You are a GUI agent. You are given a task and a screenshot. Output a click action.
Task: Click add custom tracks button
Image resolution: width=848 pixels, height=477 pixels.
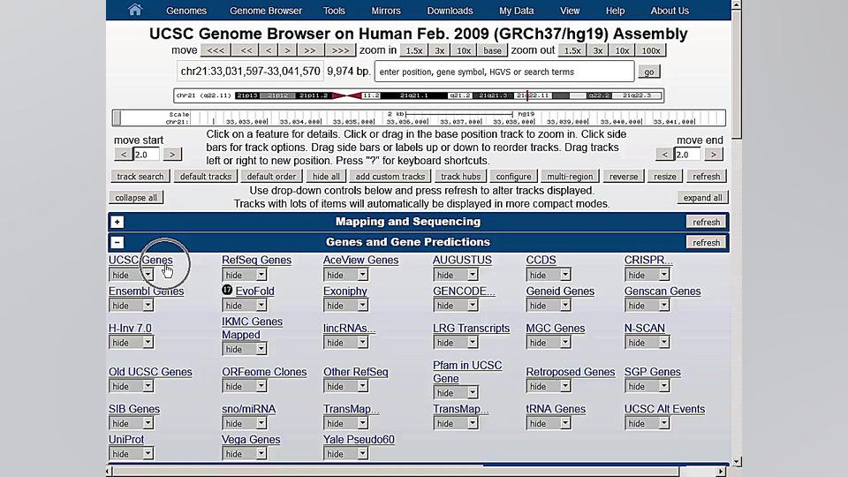tap(390, 177)
